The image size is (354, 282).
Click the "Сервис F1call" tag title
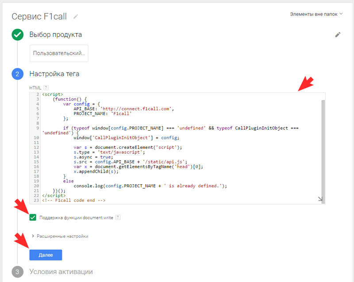tap(39, 16)
